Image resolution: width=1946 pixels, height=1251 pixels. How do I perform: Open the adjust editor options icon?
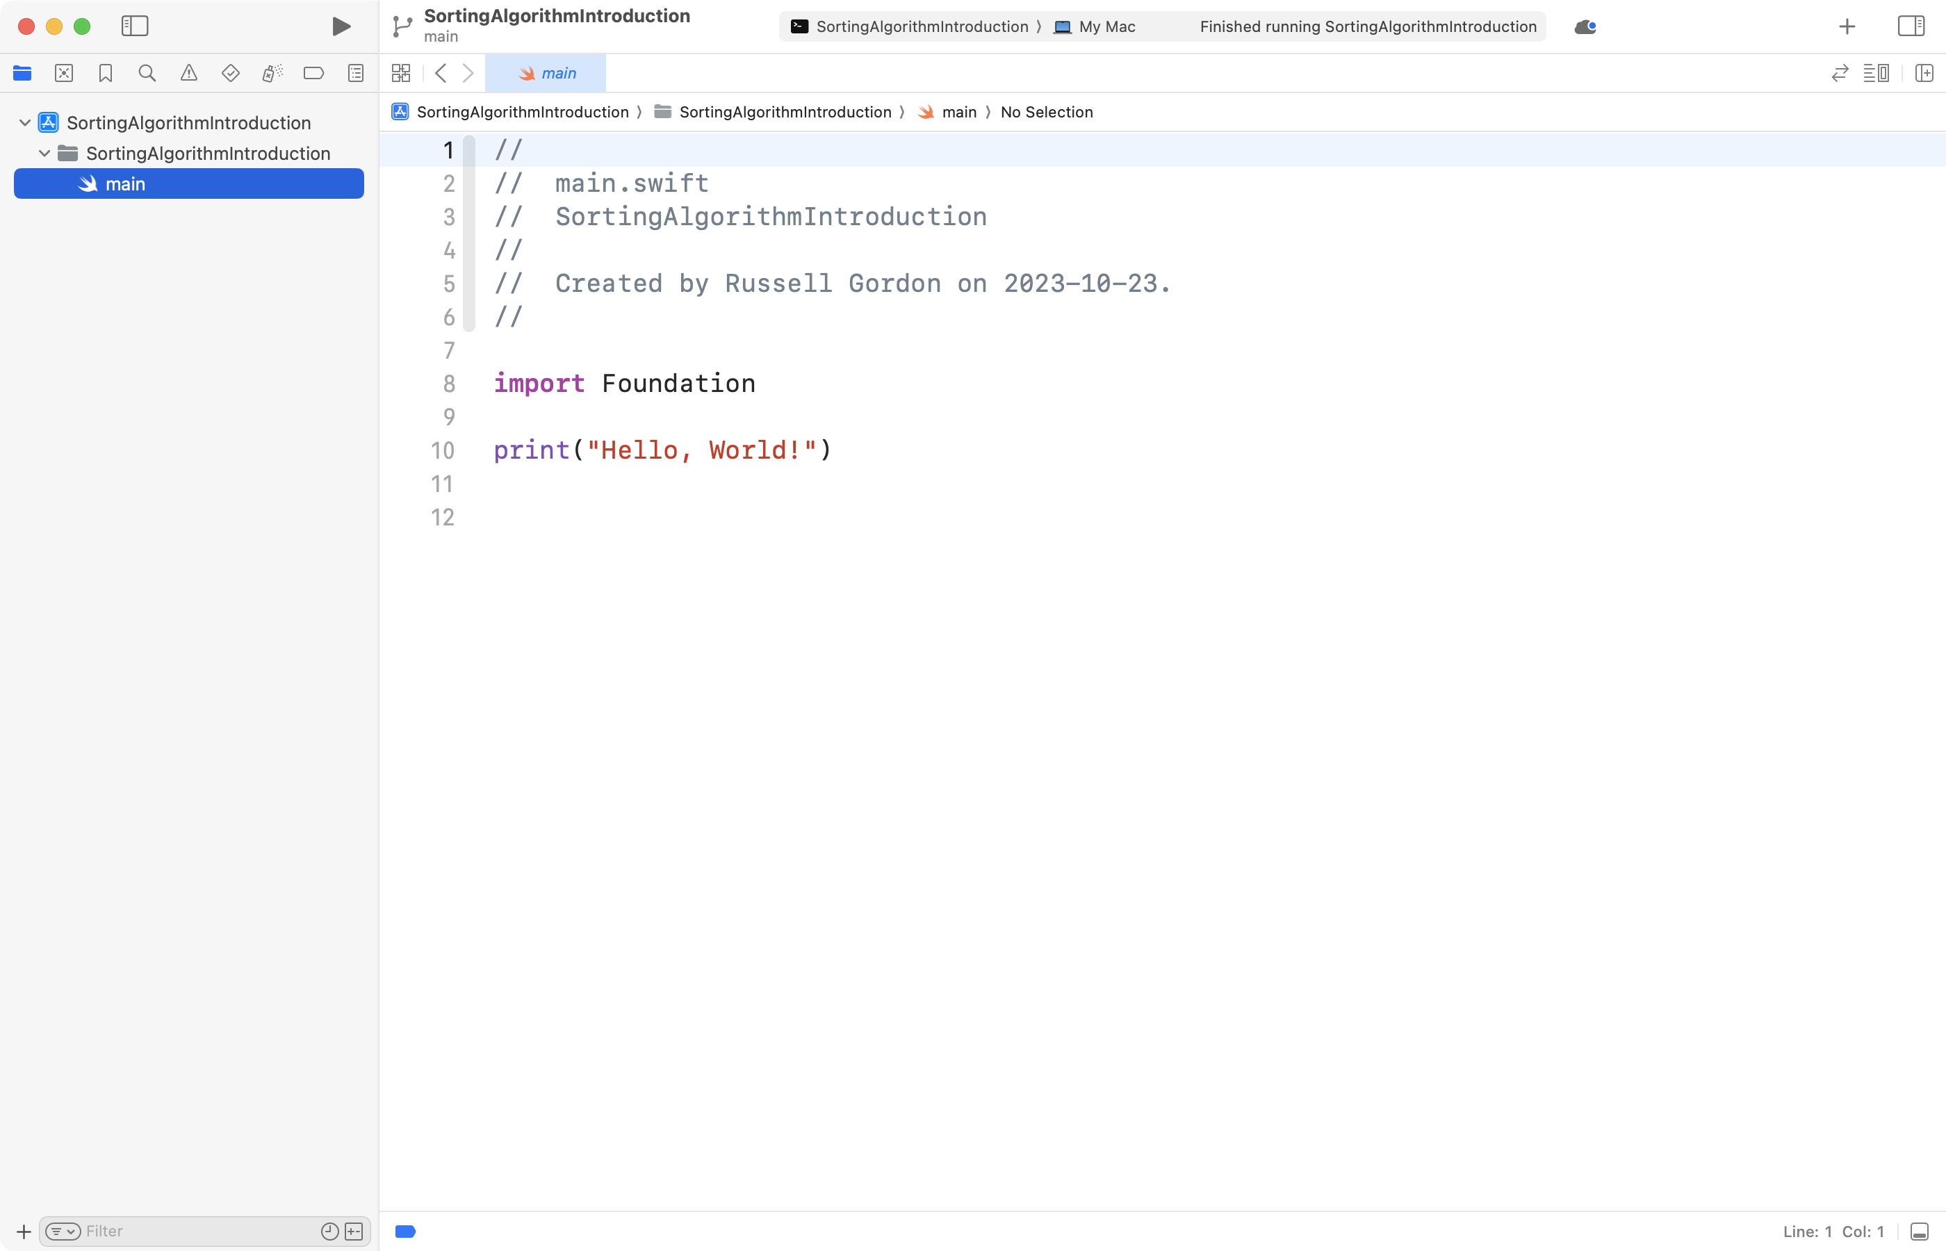(x=1878, y=73)
